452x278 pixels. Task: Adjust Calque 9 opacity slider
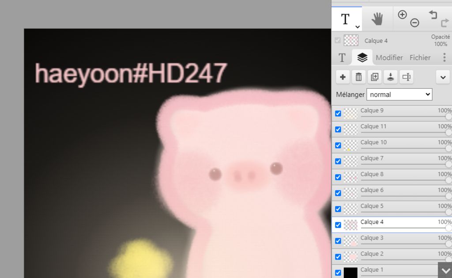click(406, 117)
